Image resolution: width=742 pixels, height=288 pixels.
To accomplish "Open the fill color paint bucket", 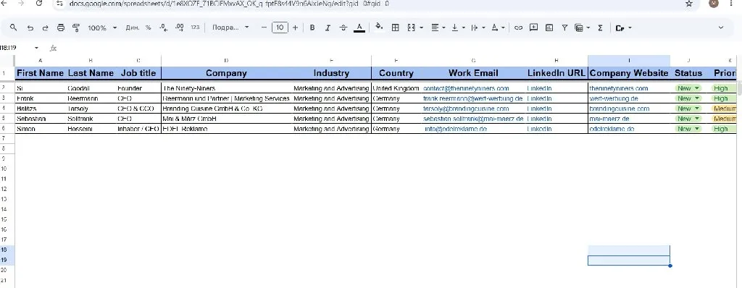I will [378, 27].
